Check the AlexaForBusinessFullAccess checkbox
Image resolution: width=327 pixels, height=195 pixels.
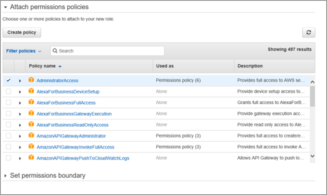tap(9, 103)
